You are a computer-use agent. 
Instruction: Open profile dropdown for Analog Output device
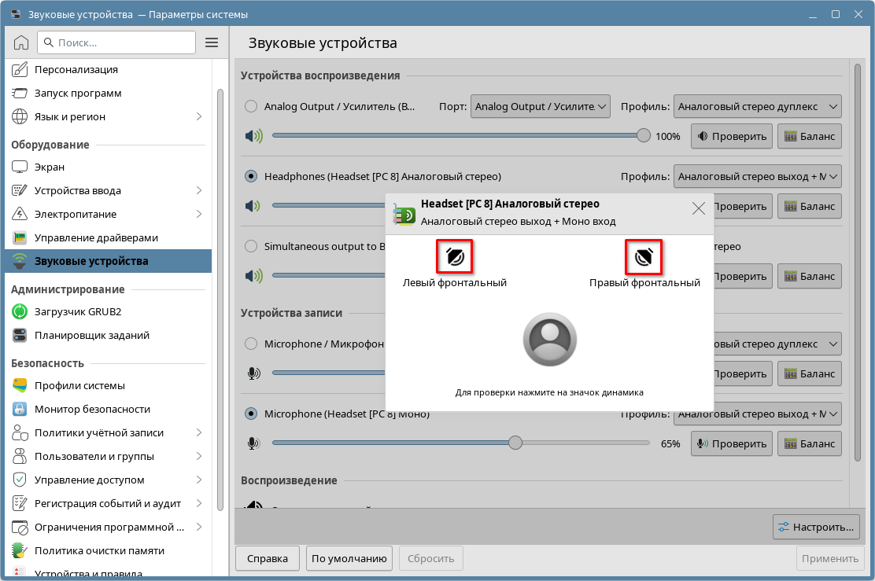point(757,106)
